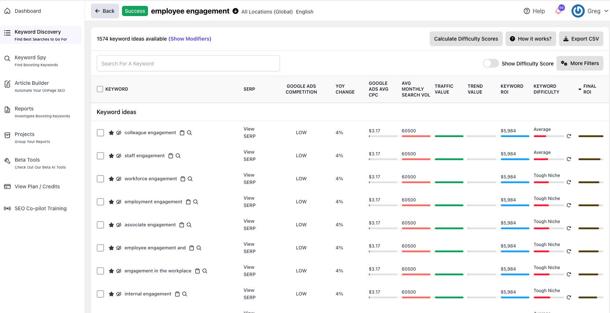Star the colleague engagement keyword
610x313 pixels.
coord(111,133)
